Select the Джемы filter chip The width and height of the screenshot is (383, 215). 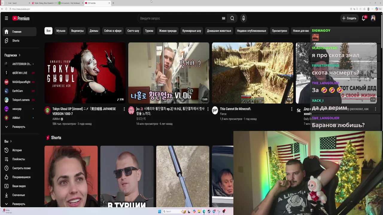pyautogui.click(x=94, y=31)
